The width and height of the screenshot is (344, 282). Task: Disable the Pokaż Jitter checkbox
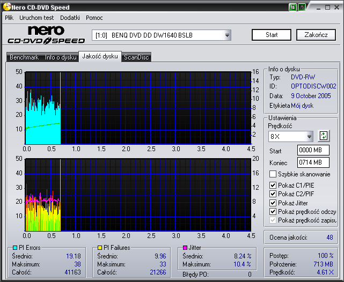(273, 203)
